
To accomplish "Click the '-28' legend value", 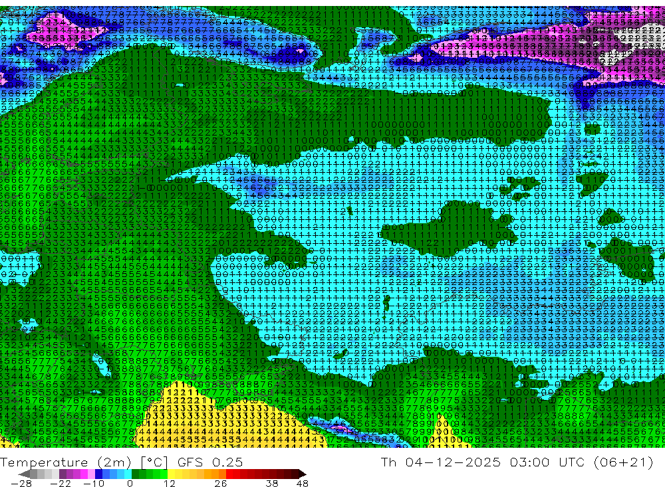I will pyautogui.click(x=21, y=484).
